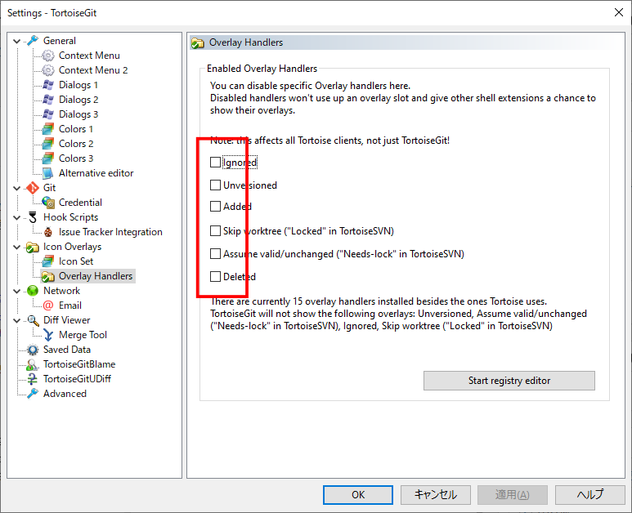The image size is (632, 513).
Task: Click the Email at-sign icon
Action: pyautogui.click(x=48, y=306)
